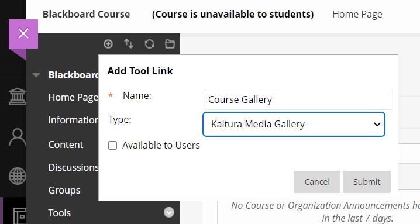Click the globe activity stream icon
Screen dimensions: 420x224
18,176
